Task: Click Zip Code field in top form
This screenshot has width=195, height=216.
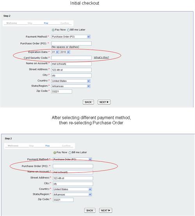Action: pos(62,91)
